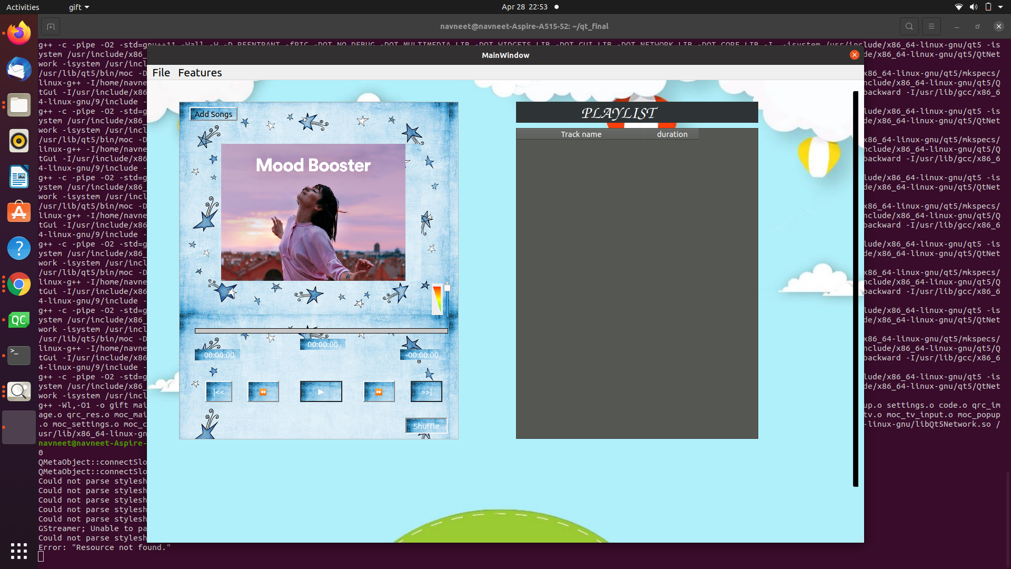The width and height of the screenshot is (1011, 569).
Task: Click the Track name column header
Action: click(581, 134)
